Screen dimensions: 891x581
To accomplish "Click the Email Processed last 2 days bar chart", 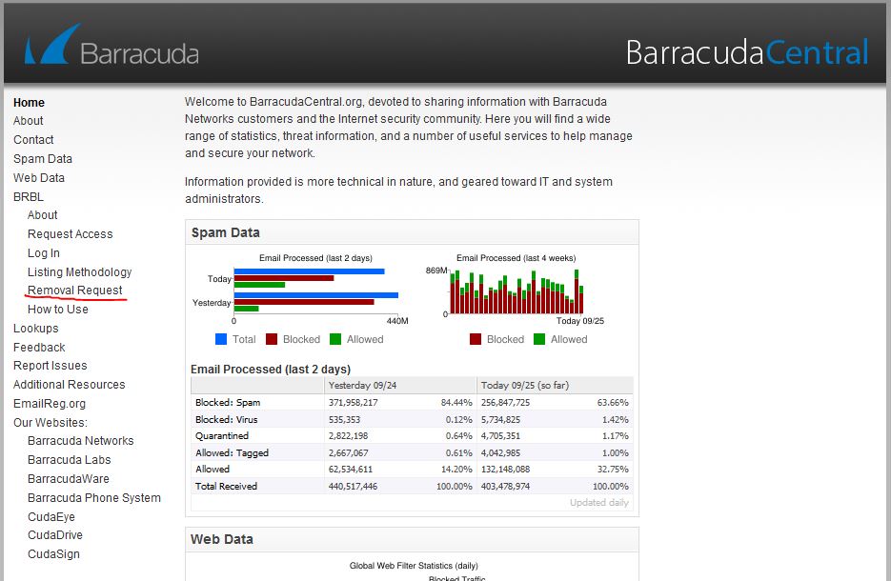I will pyautogui.click(x=301, y=290).
